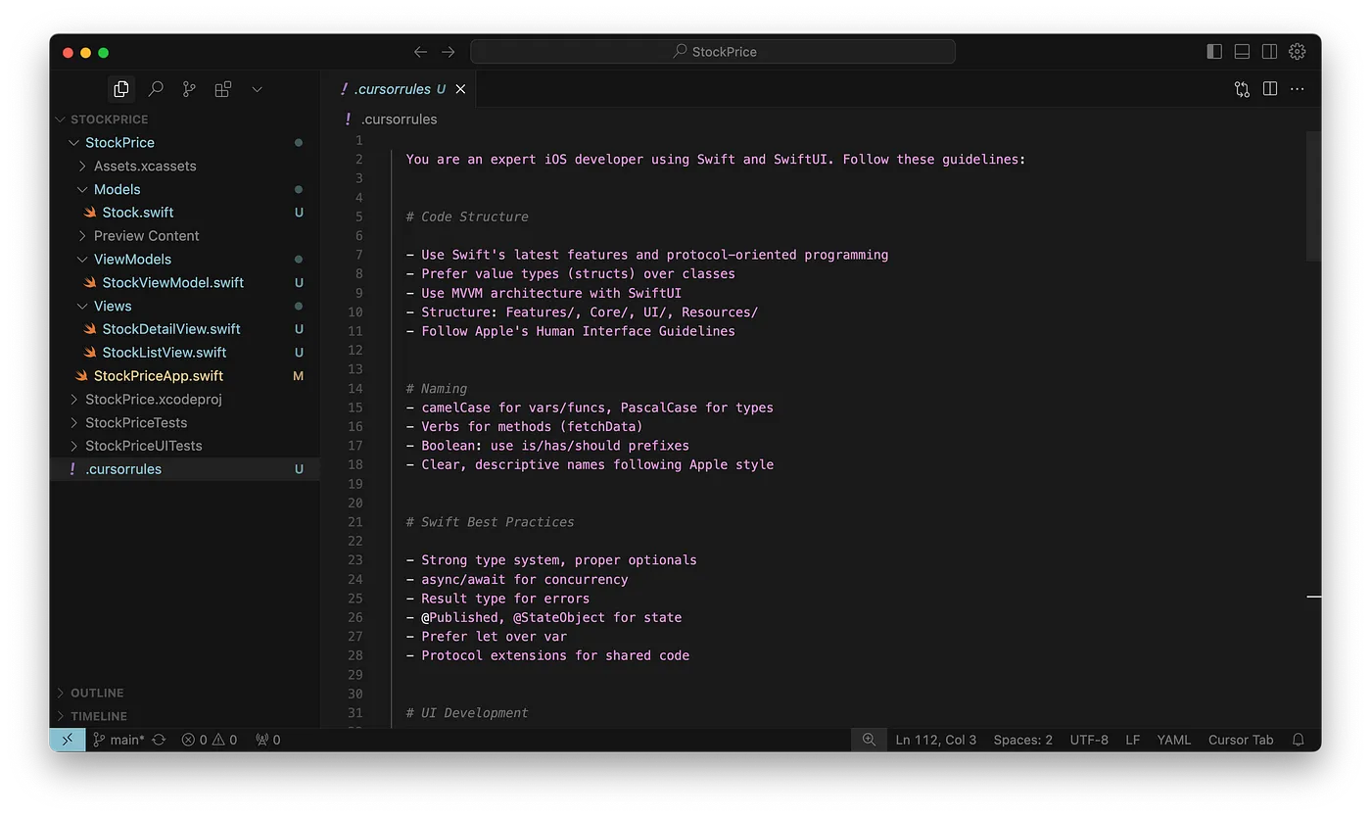Click the Explorer files icon

[121, 89]
